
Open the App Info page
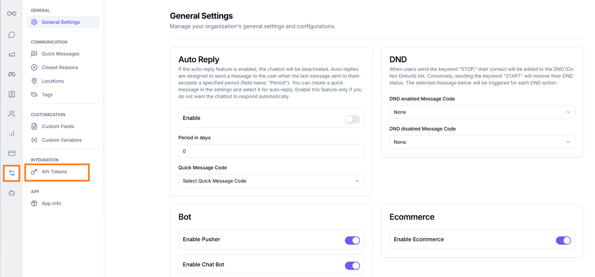point(51,203)
